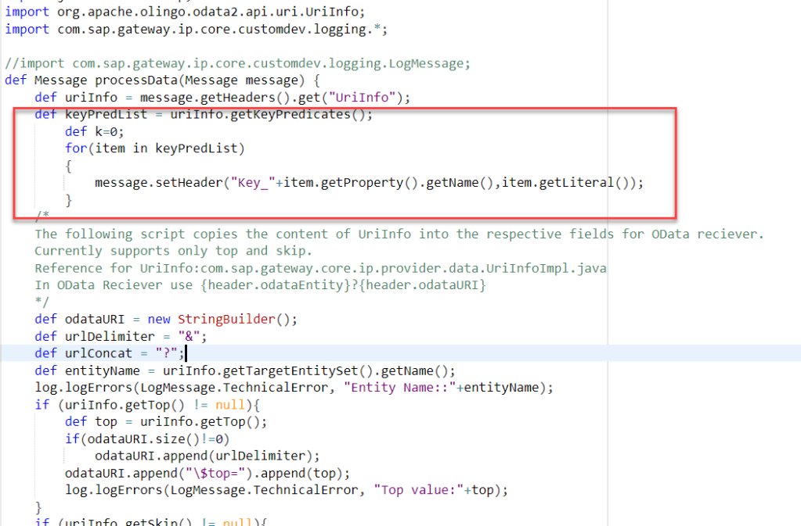Click the 'Currently supports only top and skip' comment
801x526 pixels.
(x=174, y=250)
